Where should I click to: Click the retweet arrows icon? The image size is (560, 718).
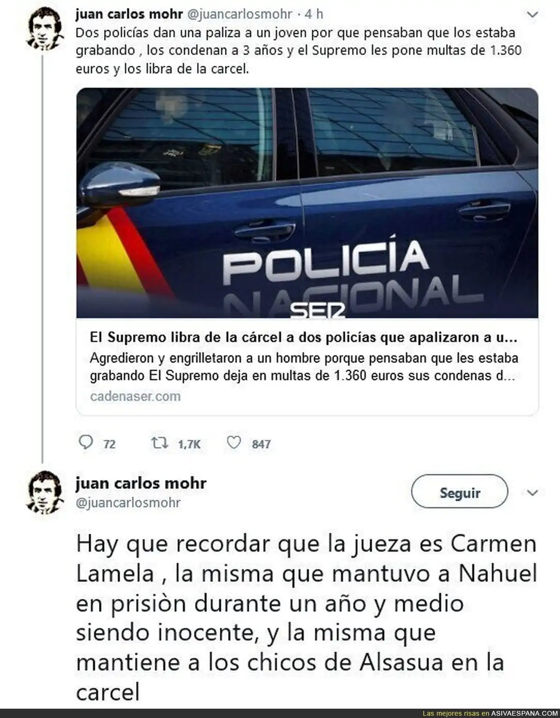click(x=159, y=443)
